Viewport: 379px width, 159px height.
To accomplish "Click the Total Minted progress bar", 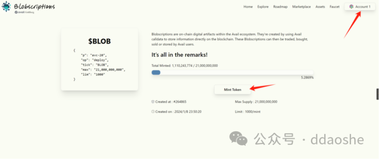I will (232, 72).
